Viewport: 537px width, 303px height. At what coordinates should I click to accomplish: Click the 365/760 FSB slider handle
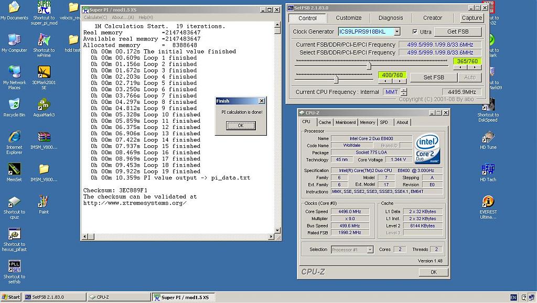click(x=369, y=66)
